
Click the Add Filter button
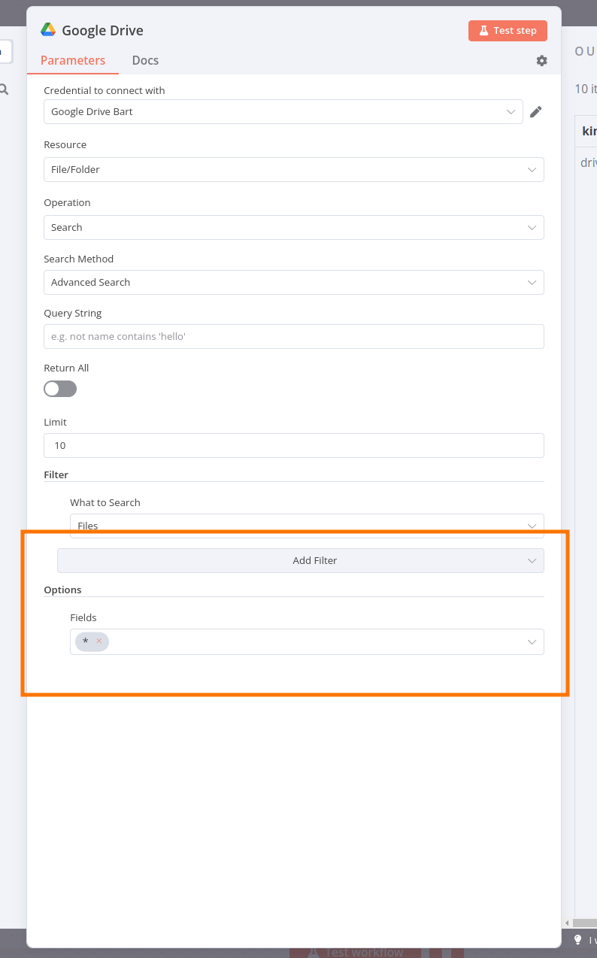[301, 560]
